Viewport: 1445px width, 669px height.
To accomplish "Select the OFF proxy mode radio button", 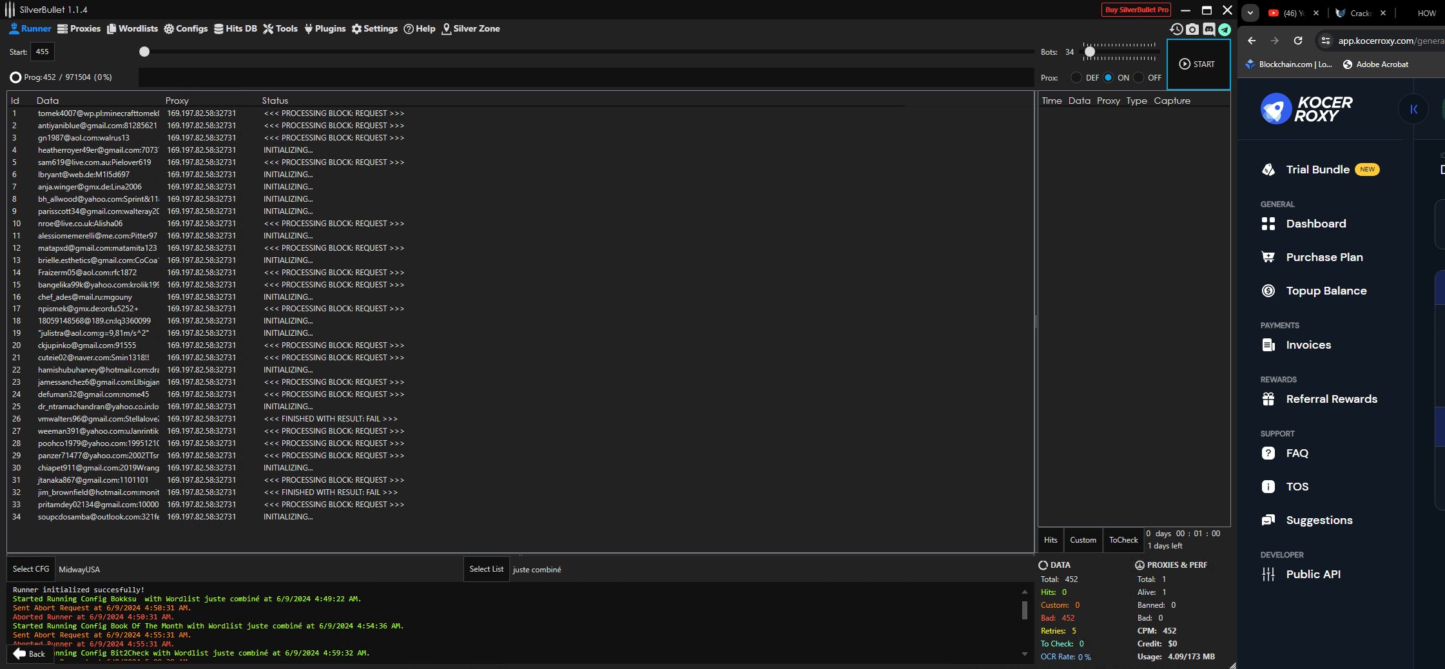I will [1139, 77].
